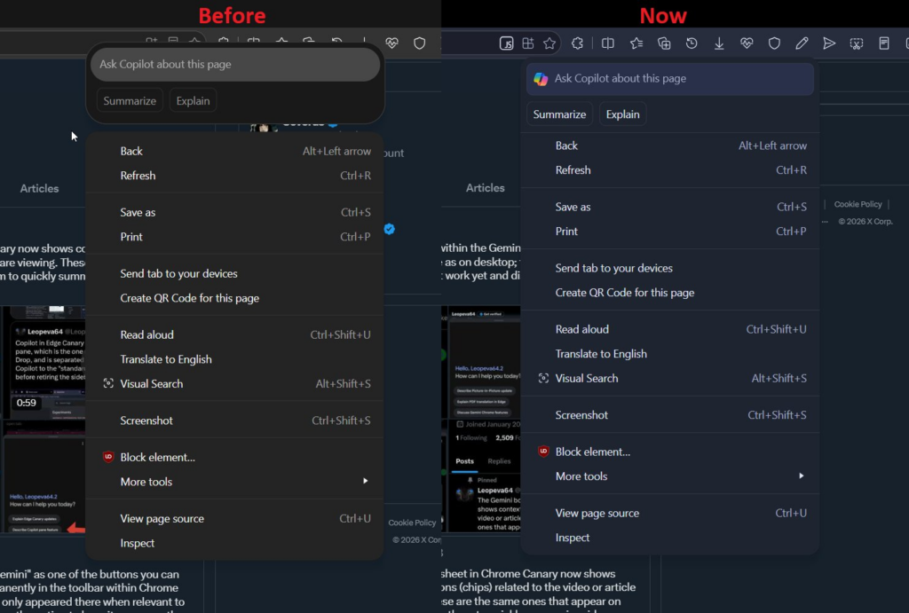
Task: Choose Print in the Now context menu
Action: (670, 232)
